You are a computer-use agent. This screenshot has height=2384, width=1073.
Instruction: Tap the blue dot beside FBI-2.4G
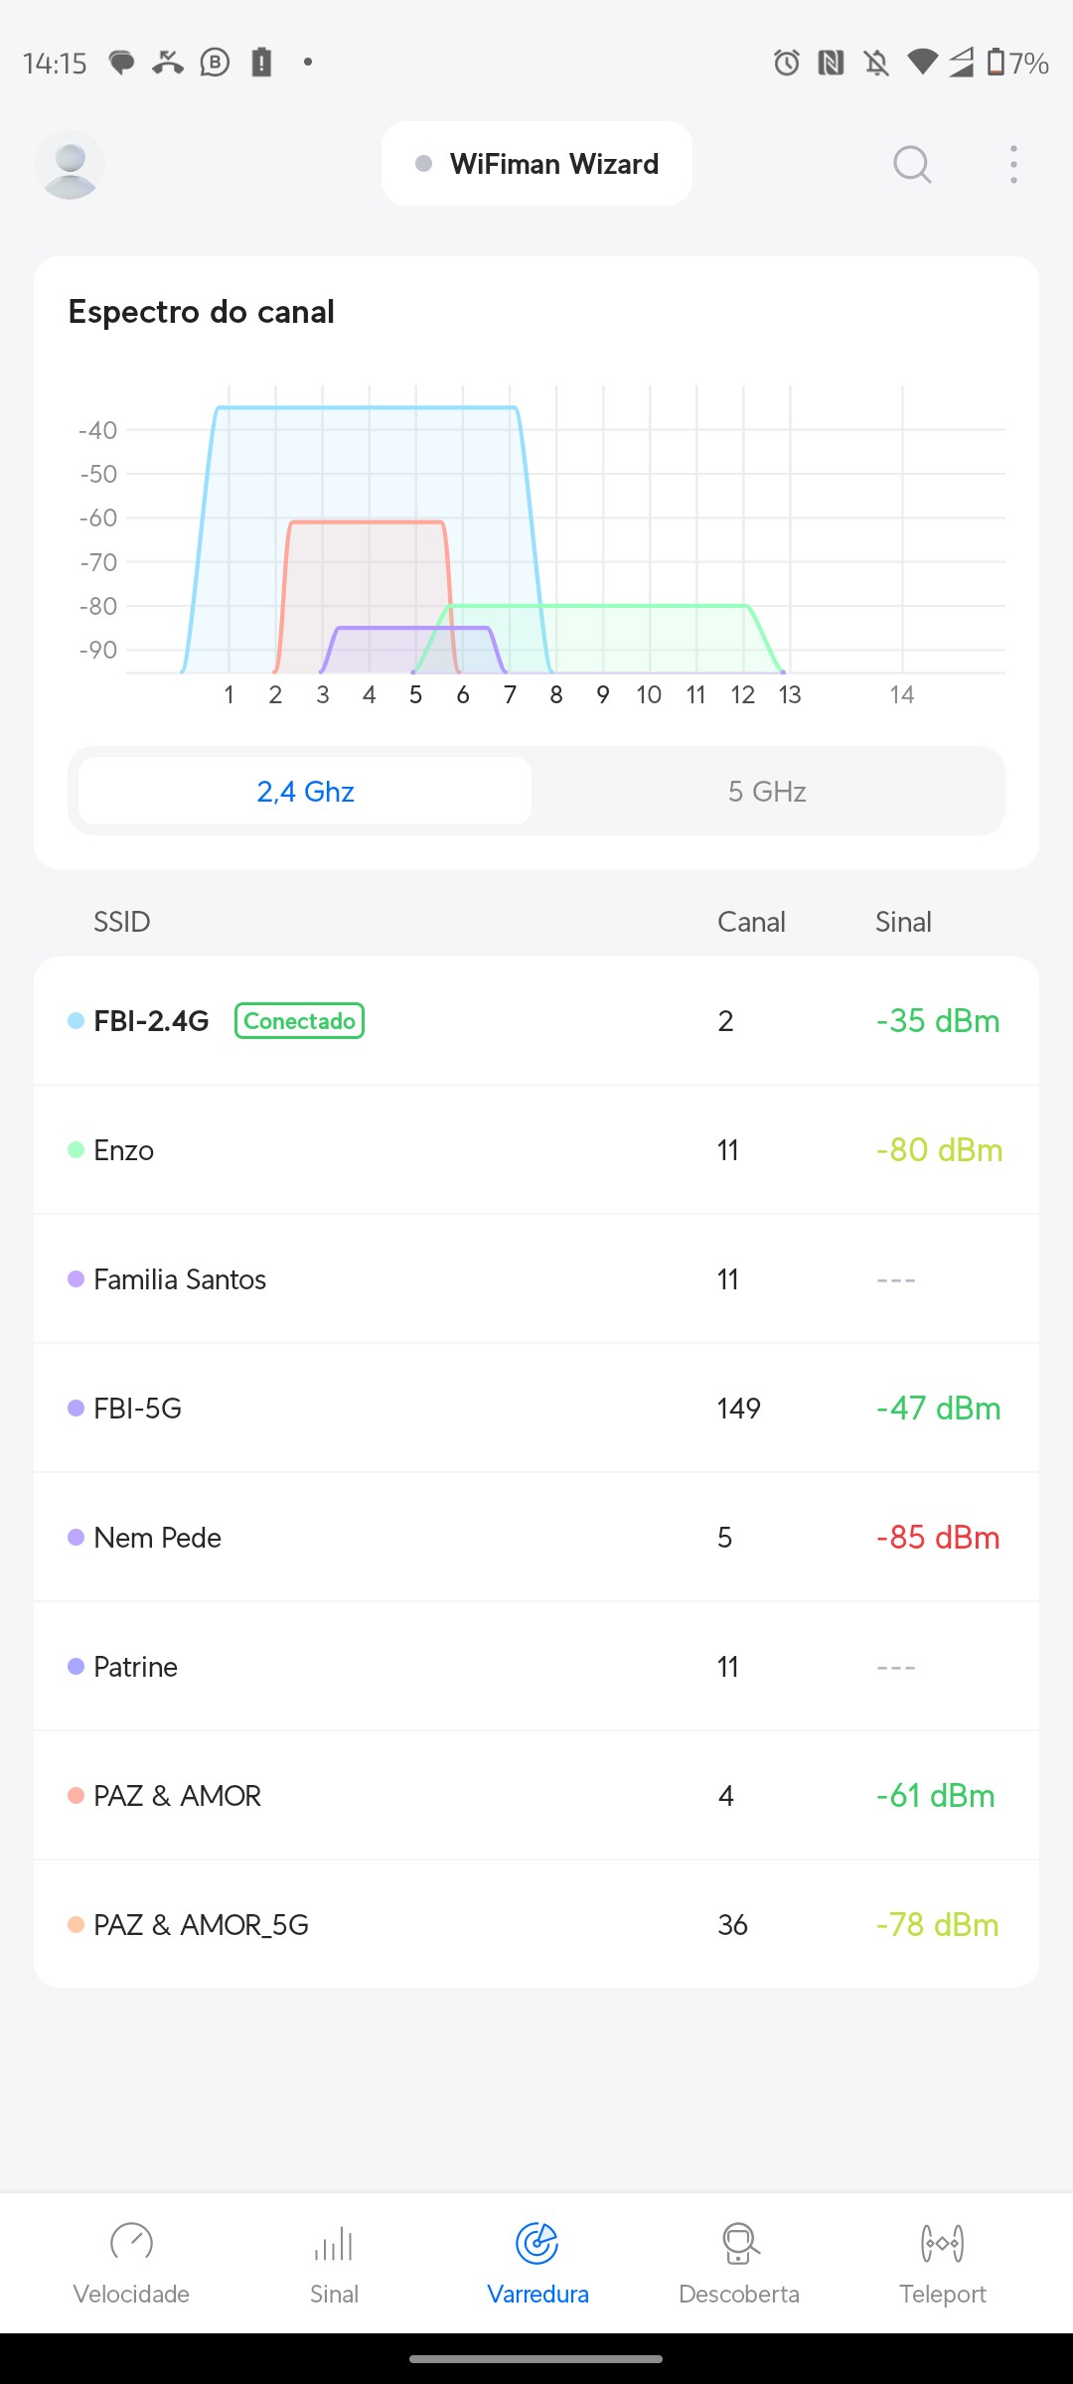pyautogui.click(x=76, y=1021)
